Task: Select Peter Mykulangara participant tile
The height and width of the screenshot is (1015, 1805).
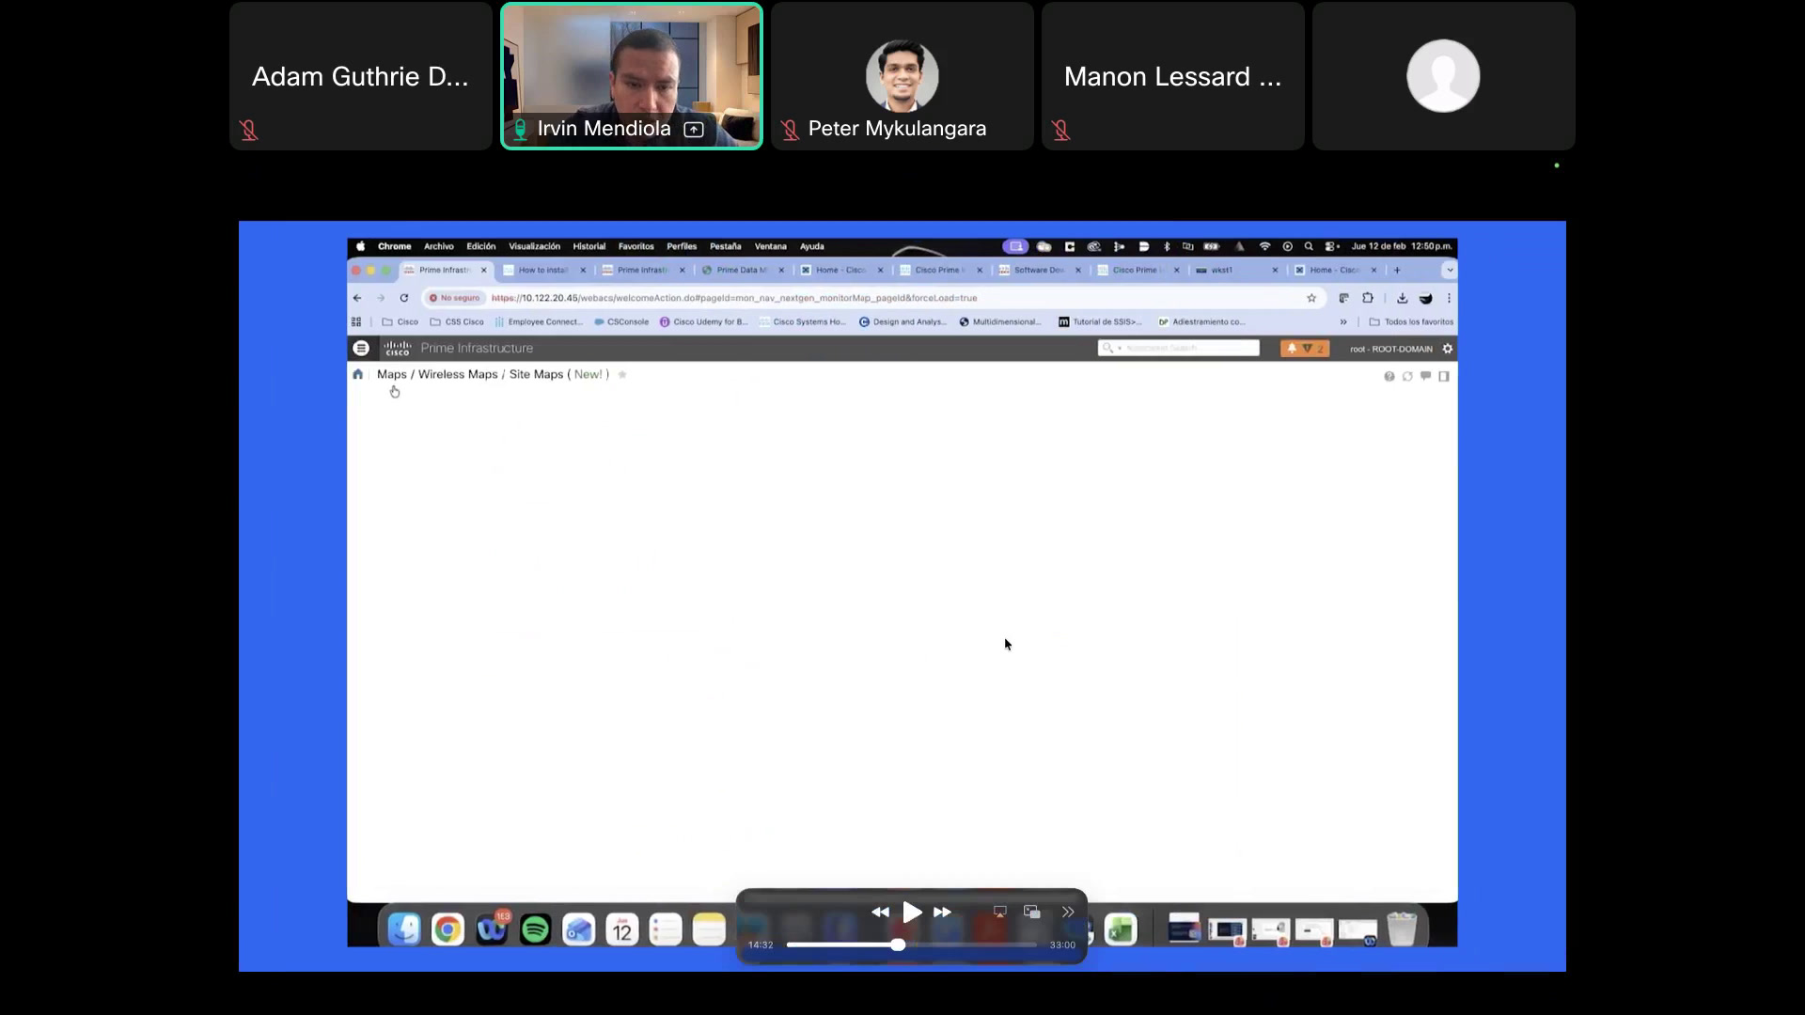Action: 902,76
